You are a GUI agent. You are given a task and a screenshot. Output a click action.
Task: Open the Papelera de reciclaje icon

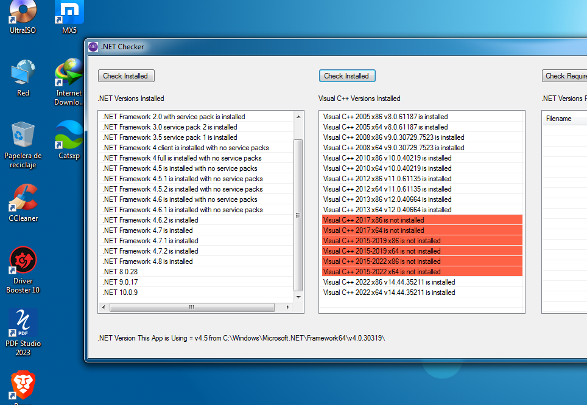click(x=23, y=145)
